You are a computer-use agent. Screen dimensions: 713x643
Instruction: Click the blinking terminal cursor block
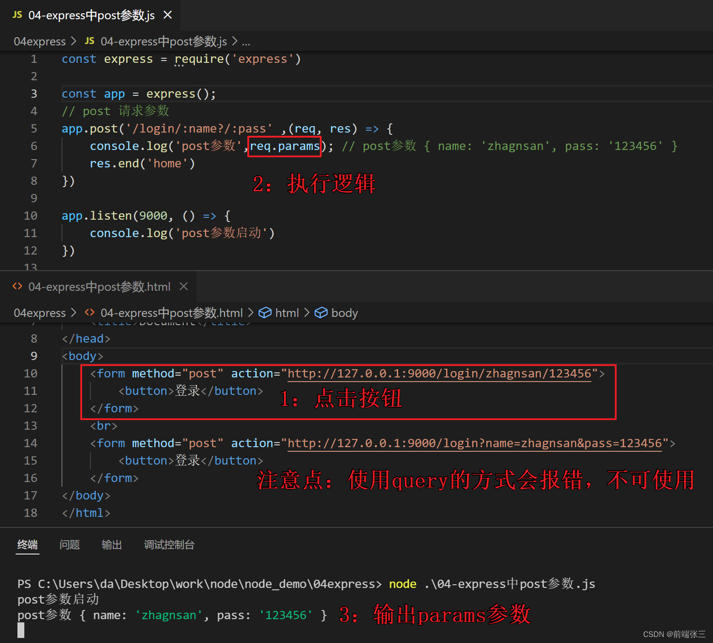(21, 631)
